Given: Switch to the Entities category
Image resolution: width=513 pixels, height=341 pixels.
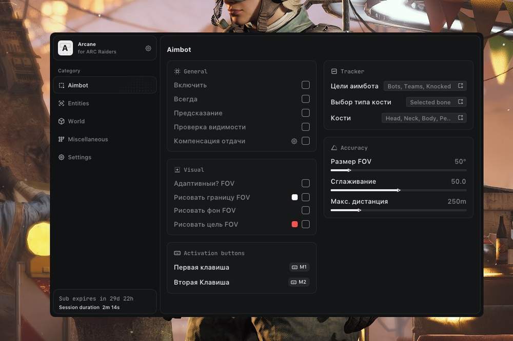Looking at the screenshot, I should coord(105,103).
